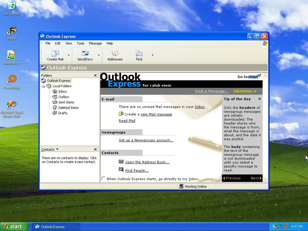The image size is (308, 231).
Task: Collapse the Local Folders tree node
Action: click(x=43, y=86)
